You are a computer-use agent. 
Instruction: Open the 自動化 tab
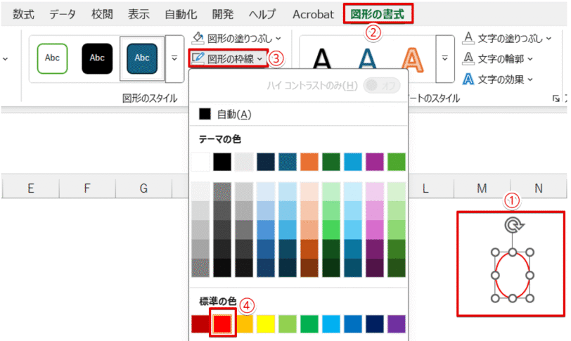181,14
